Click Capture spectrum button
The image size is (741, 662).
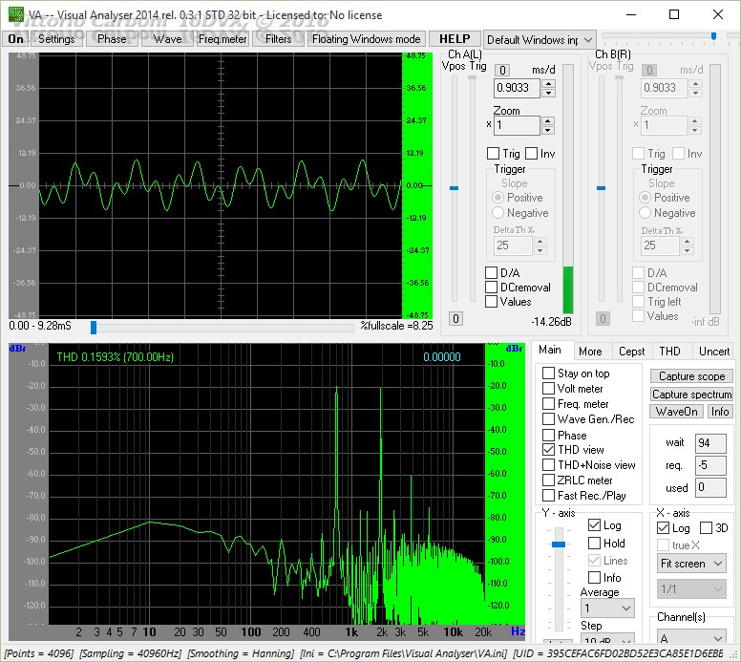(x=691, y=394)
